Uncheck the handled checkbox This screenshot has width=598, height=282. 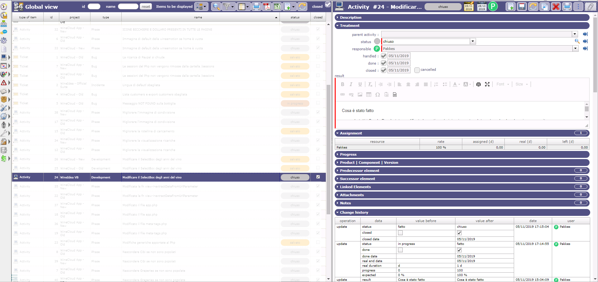(384, 56)
